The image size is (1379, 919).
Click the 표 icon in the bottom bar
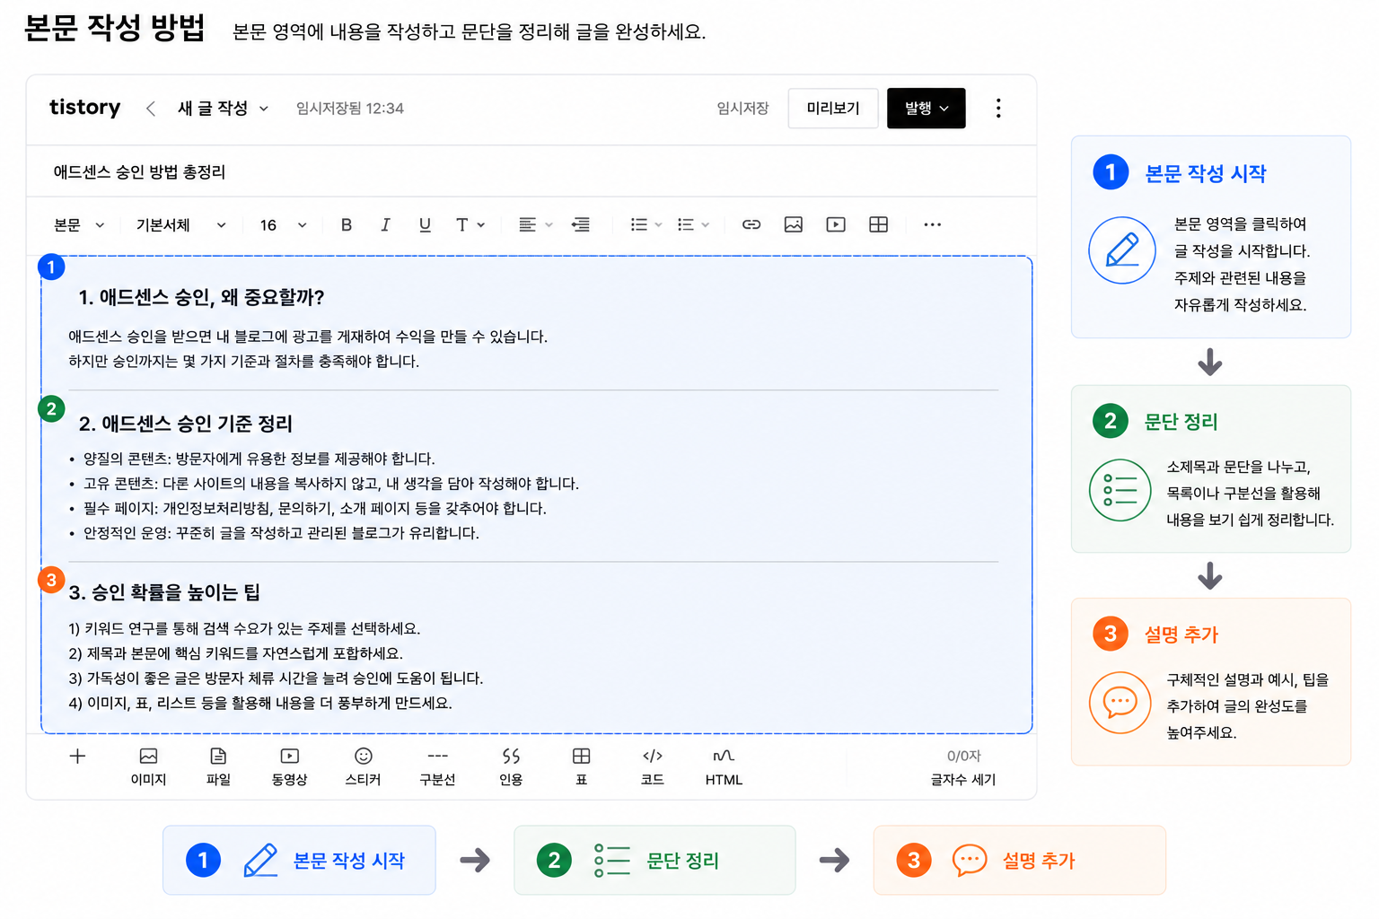[582, 766]
